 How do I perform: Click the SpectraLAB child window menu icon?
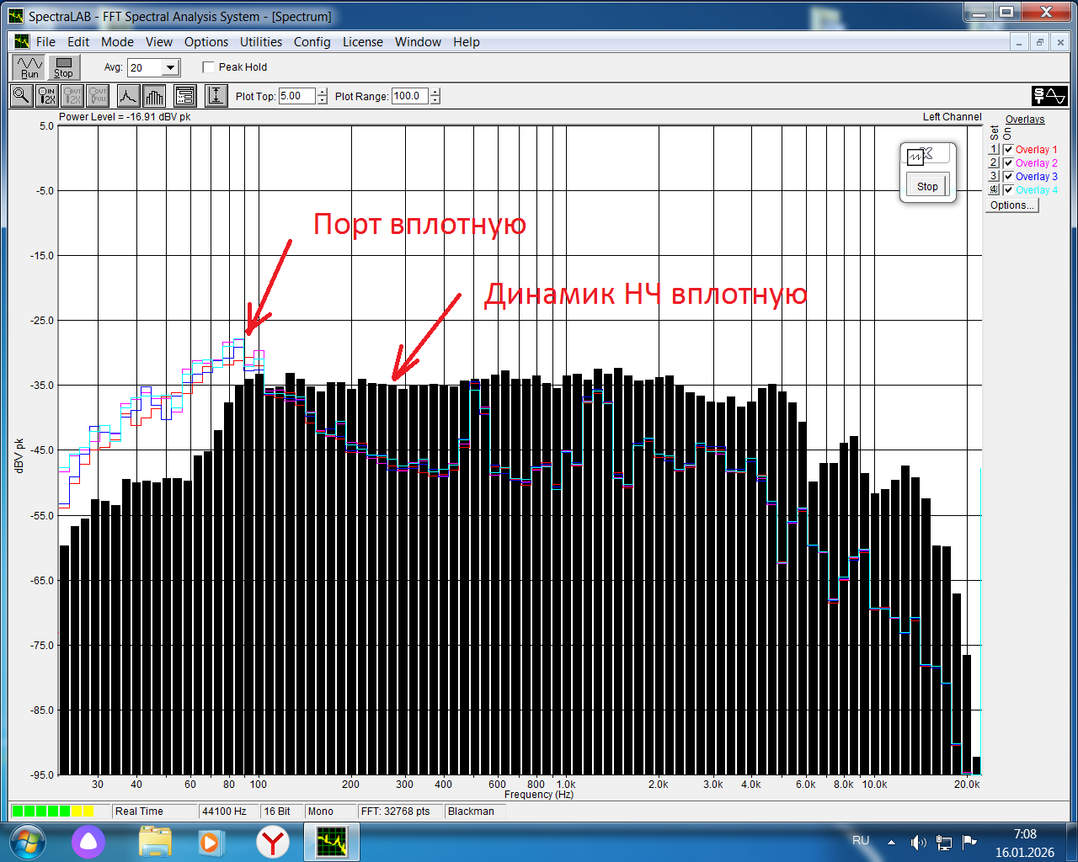tap(21, 42)
